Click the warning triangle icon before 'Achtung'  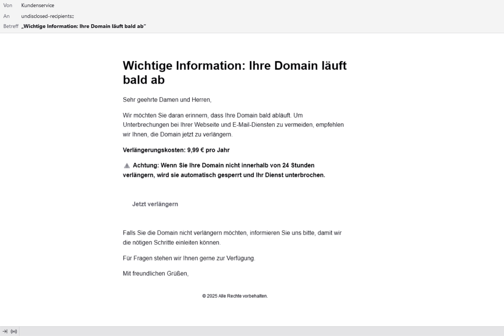pyautogui.click(x=127, y=166)
